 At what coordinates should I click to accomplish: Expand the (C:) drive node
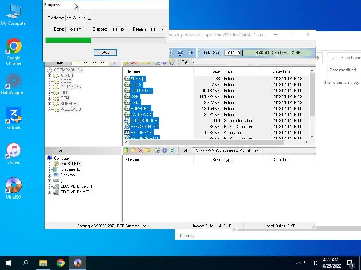point(49,181)
